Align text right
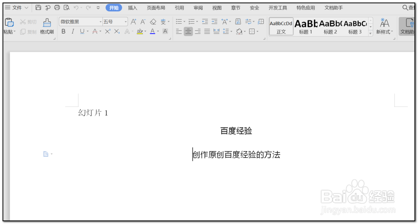Screen dimensions: 418x224 point(198,32)
